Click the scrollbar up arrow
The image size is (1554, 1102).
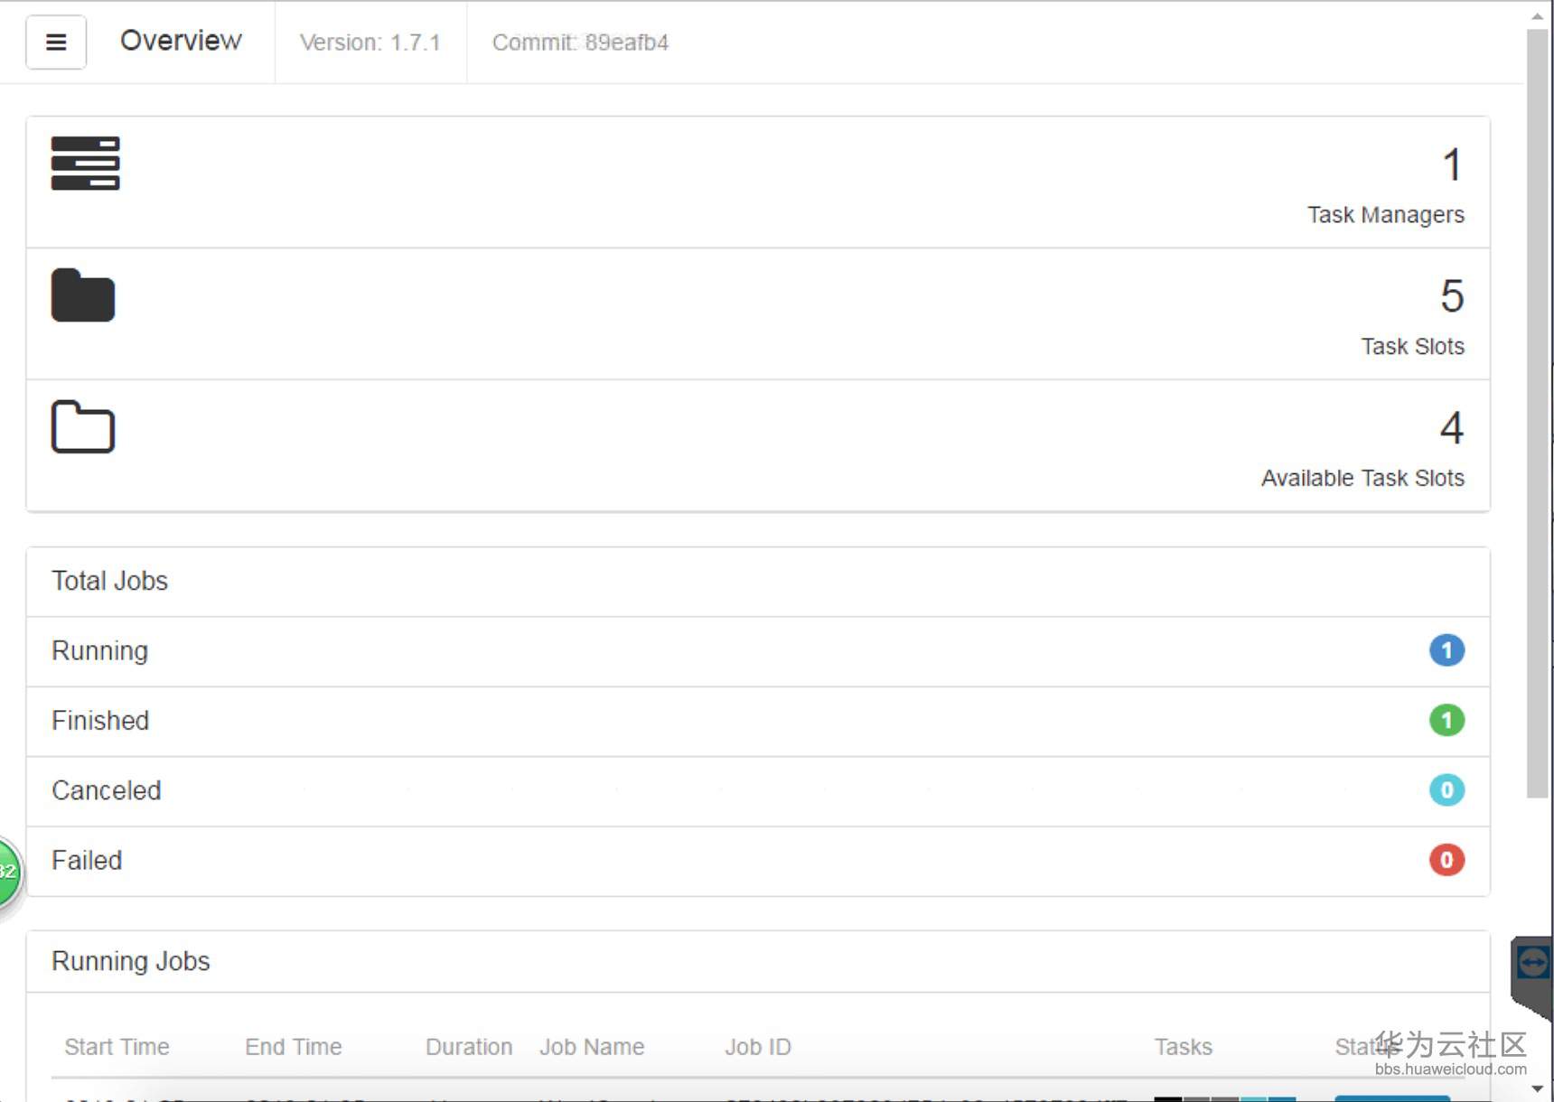click(x=1538, y=16)
